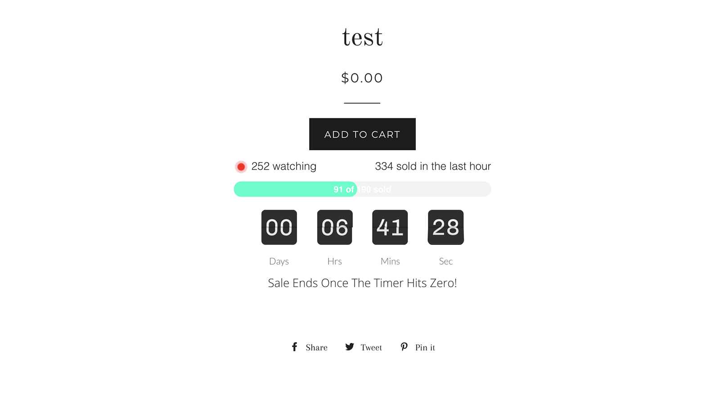
Task: Click the '252 watching' counter text
Action: point(283,166)
